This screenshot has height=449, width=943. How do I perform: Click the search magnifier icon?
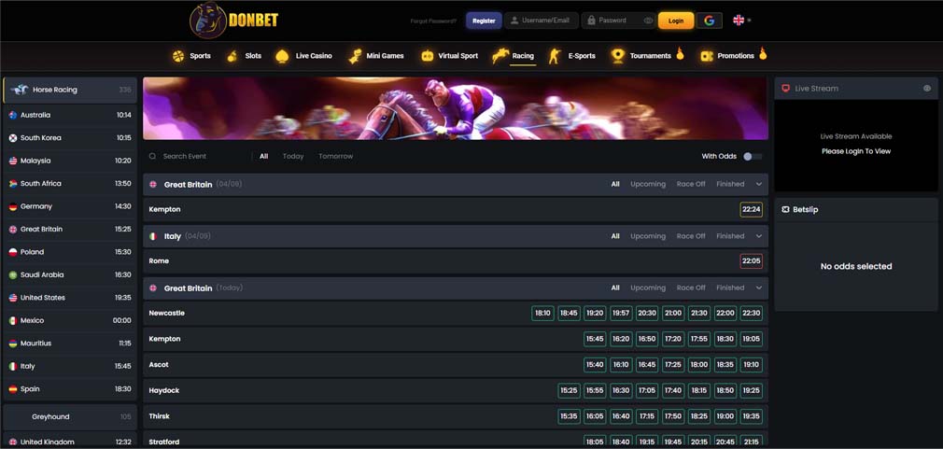[x=153, y=156]
